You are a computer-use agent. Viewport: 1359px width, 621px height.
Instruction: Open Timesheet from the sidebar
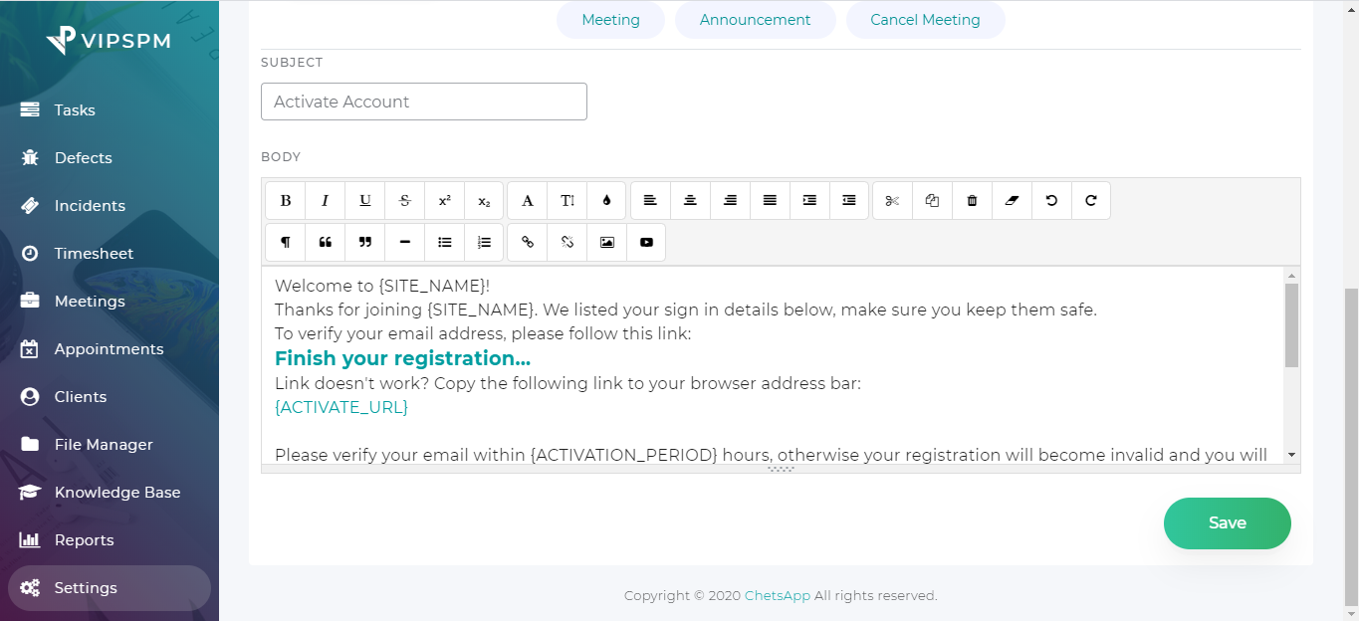pyautogui.click(x=94, y=254)
